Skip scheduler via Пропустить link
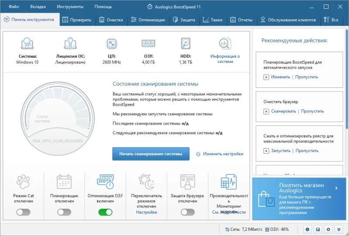Screen dimensions: 349x236 307,77
